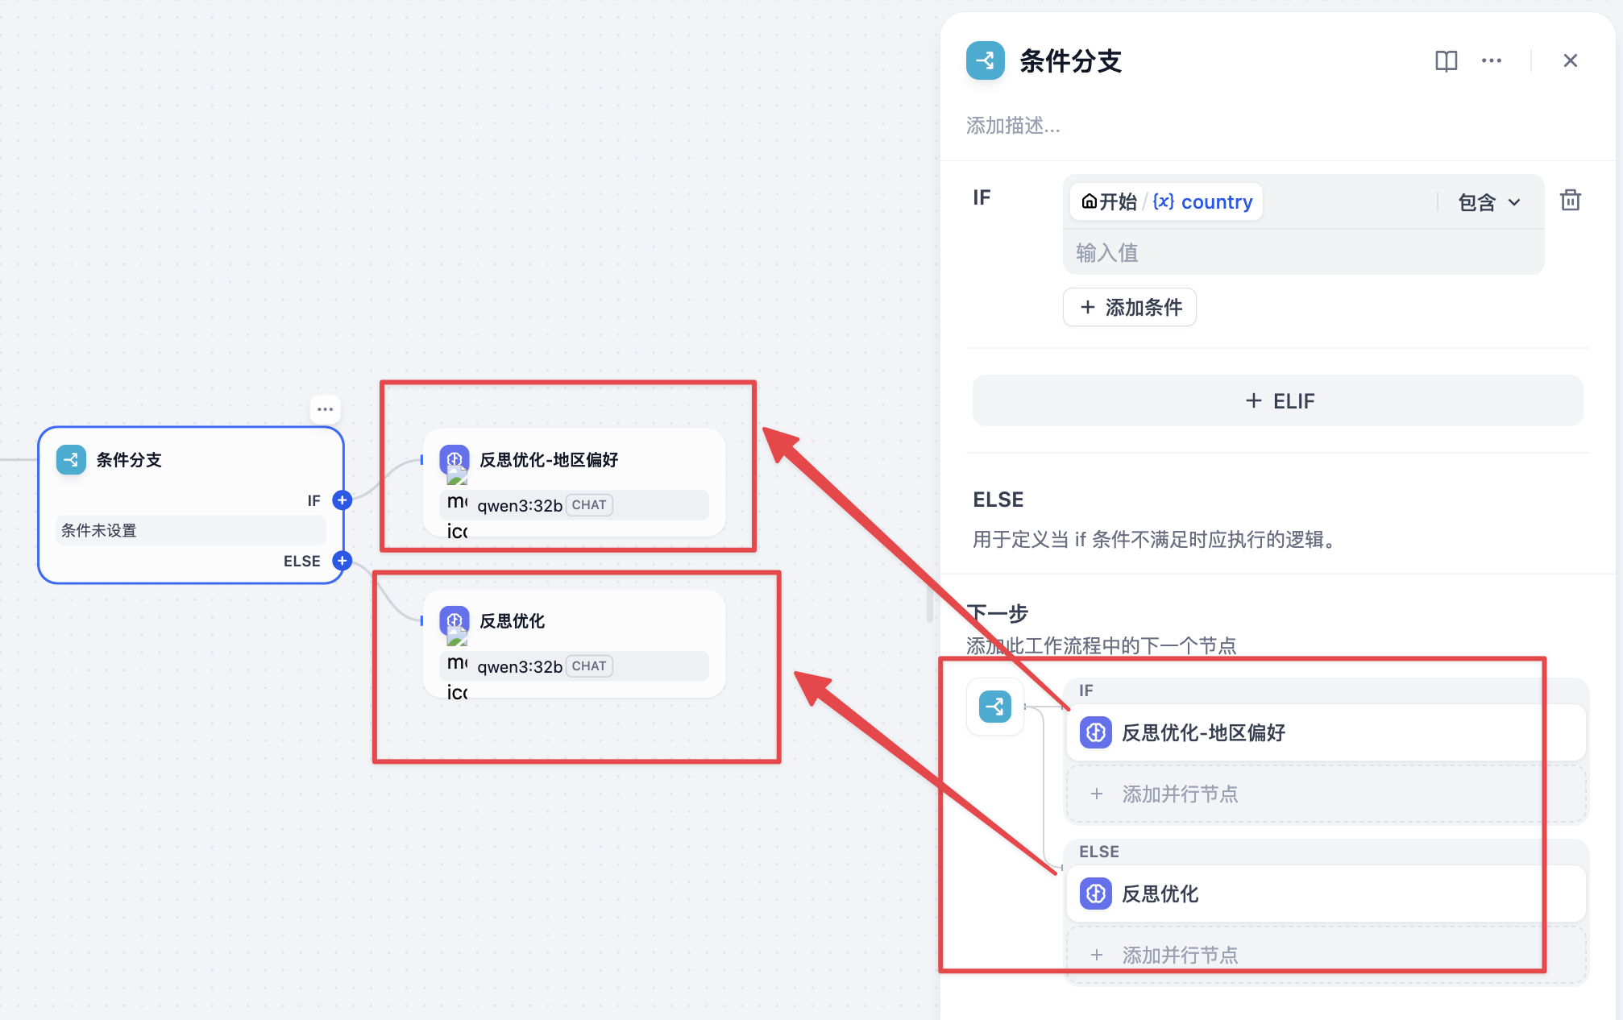Select the 条件分支 node on canvas
The width and height of the screenshot is (1623, 1020).
tap(191, 505)
